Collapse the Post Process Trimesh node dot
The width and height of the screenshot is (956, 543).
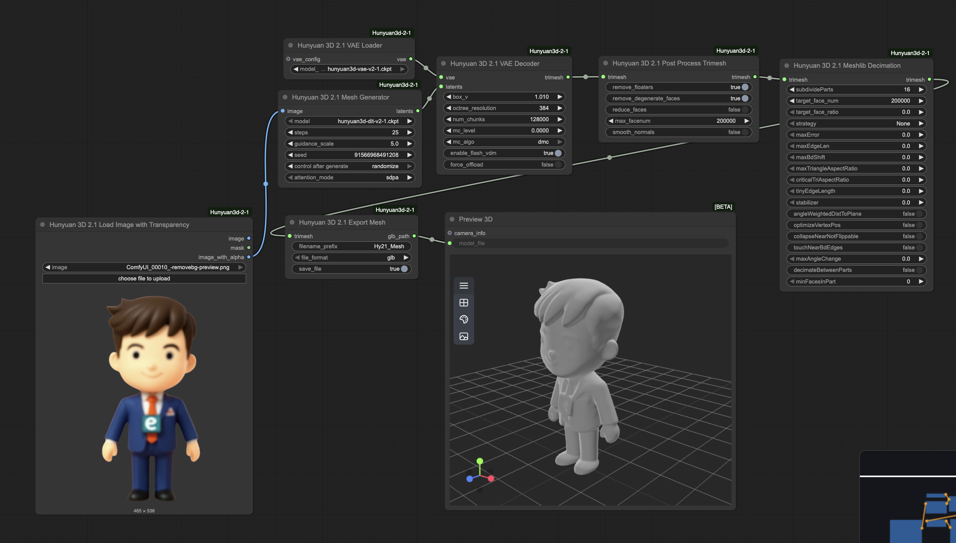pos(606,63)
